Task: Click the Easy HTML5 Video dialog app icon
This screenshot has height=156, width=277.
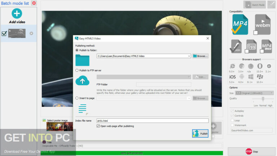Action: point(76,38)
